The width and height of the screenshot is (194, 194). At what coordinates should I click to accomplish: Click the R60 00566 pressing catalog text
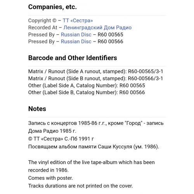click(x=110, y=42)
